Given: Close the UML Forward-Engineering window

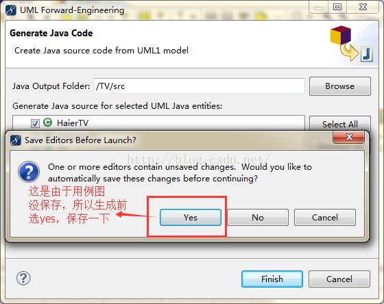Looking at the screenshot, I should (363, 7).
